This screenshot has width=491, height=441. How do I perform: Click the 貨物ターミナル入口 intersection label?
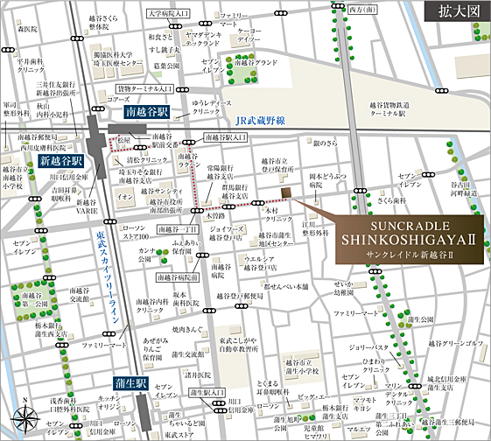click(144, 89)
